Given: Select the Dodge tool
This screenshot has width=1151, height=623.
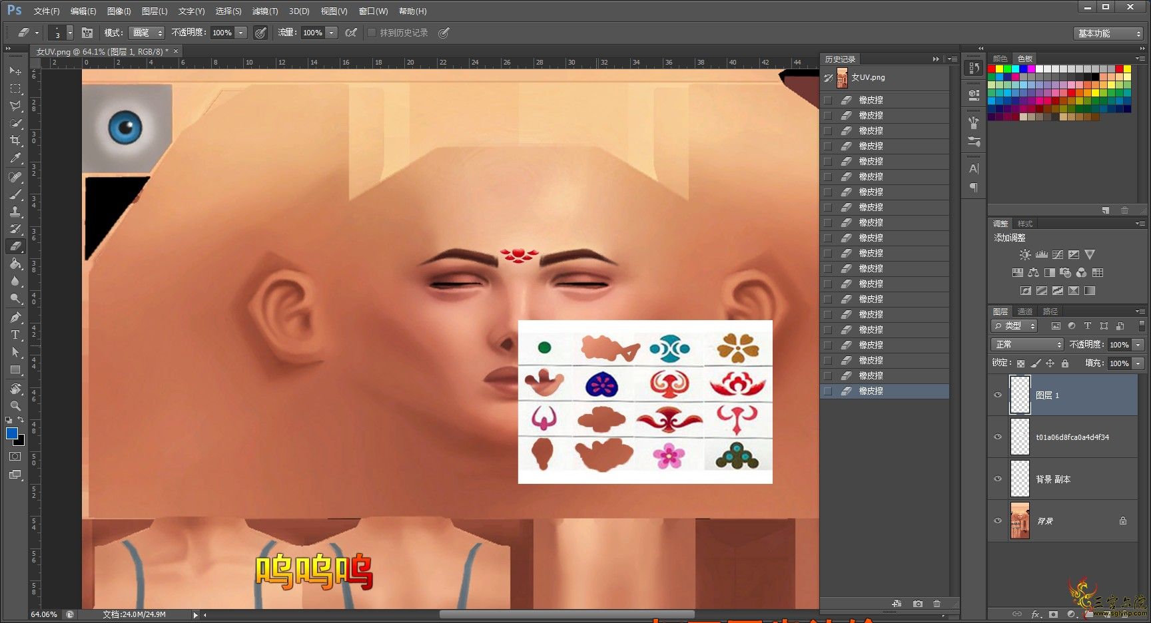Looking at the screenshot, I should tap(15, 298).
